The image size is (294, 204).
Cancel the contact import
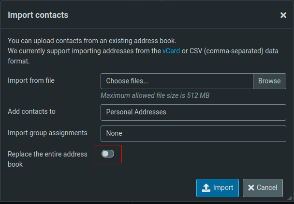[x=263, y=188]
